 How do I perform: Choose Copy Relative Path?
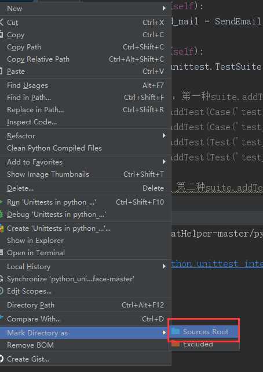pyautogui.click(x=85, y=59)
